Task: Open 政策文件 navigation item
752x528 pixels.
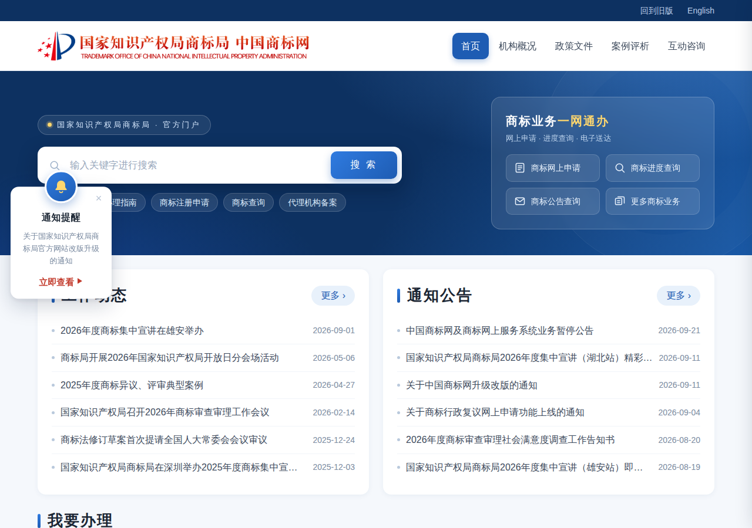Action: point(574,46)
